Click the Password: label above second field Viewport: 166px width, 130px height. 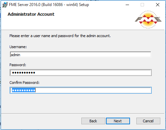point(18,65)
